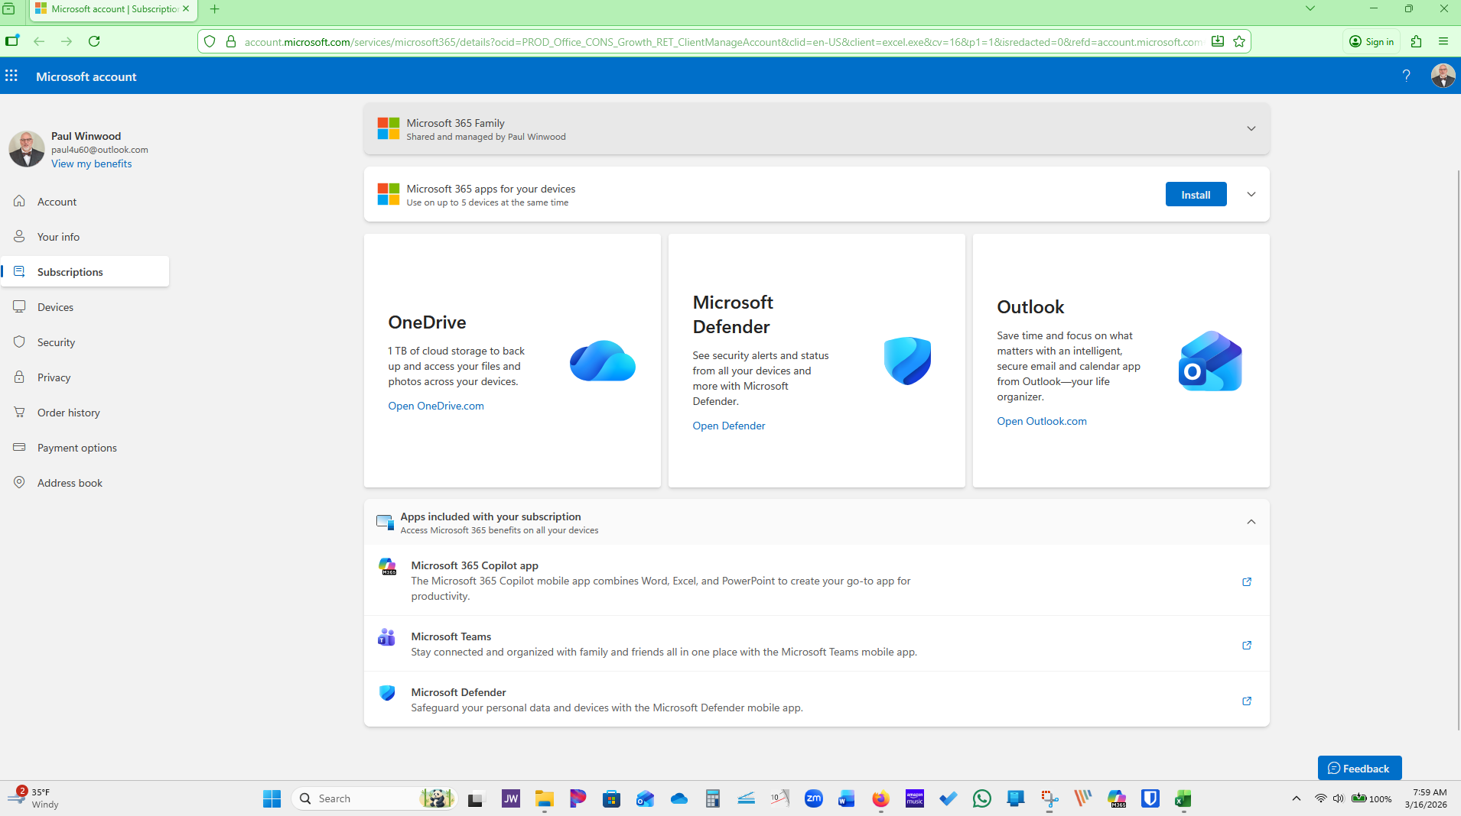The width and height of the screenshot is (1461, 816).
Task: Click the Microsoft Defender shield logo card
Action: pyautogui.click(x=907, y=361)
